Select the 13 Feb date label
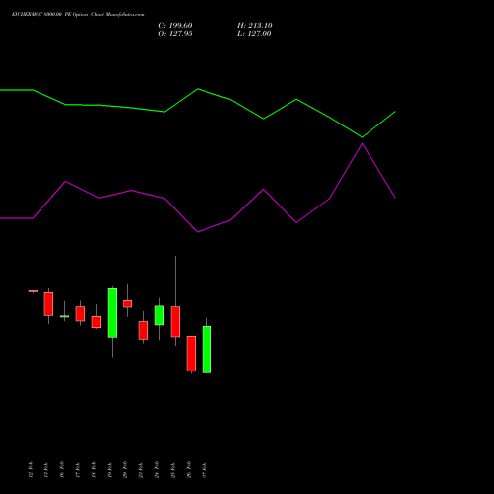Viewport: 494px width, 494px height. pyautogui.click(x=46, y=470)
